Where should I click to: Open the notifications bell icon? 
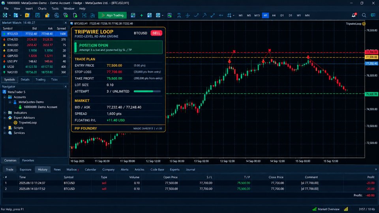(x=354, y=15)
